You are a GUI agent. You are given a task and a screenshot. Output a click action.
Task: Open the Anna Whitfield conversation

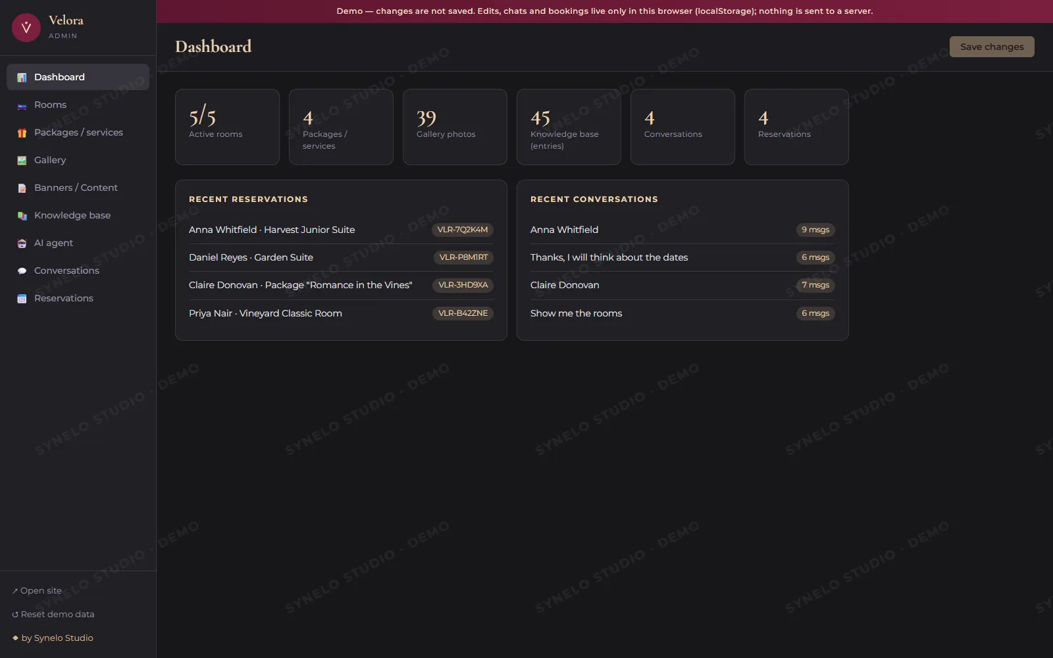682,230
